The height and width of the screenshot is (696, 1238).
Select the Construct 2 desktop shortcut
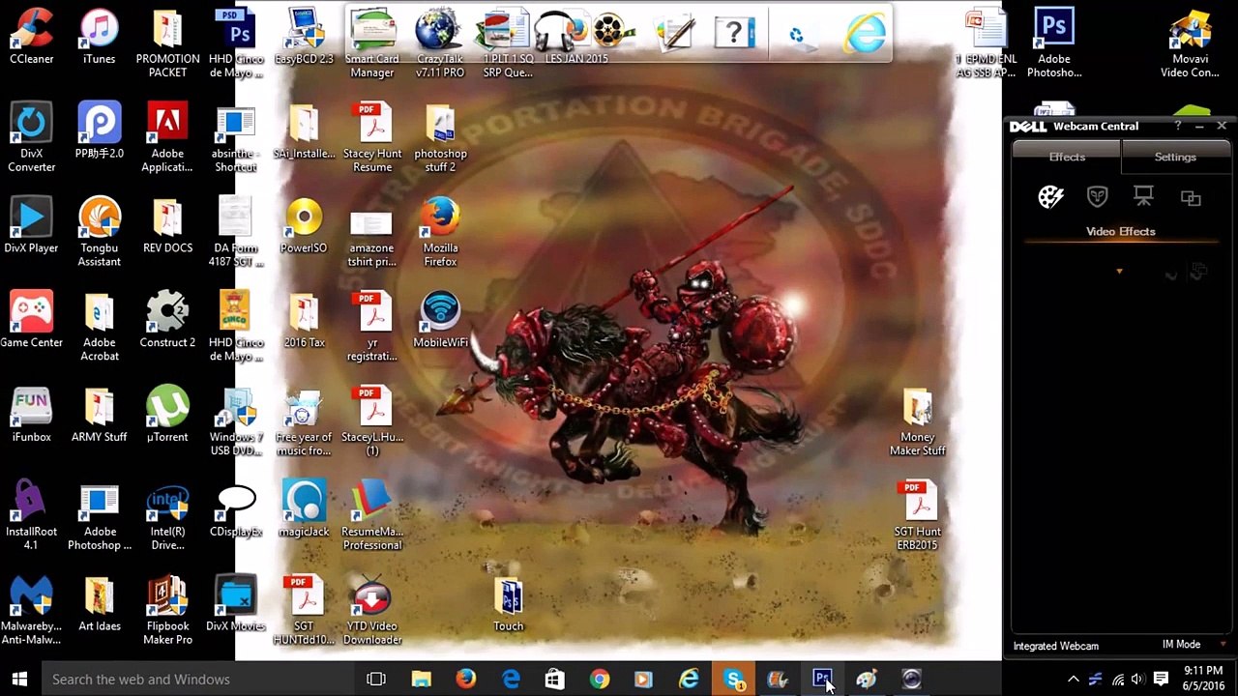[x=167, y=320]
